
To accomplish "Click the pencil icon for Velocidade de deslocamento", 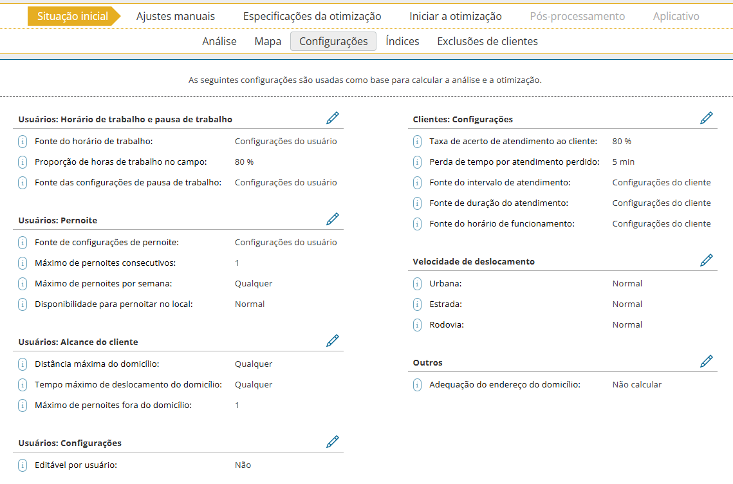I will (706, 260).
